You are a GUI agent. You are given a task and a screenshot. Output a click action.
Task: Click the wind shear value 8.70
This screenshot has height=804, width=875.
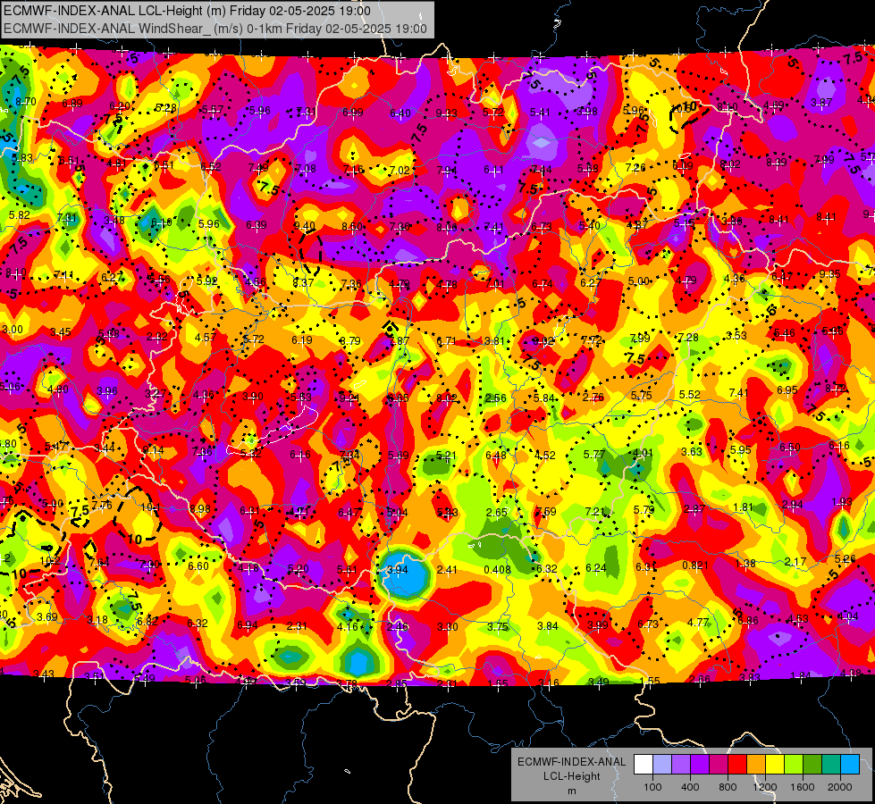click(26, 102)
